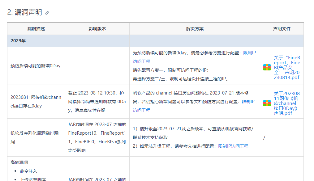Click the 2. 漏洞声明 heading

point(25,12)
